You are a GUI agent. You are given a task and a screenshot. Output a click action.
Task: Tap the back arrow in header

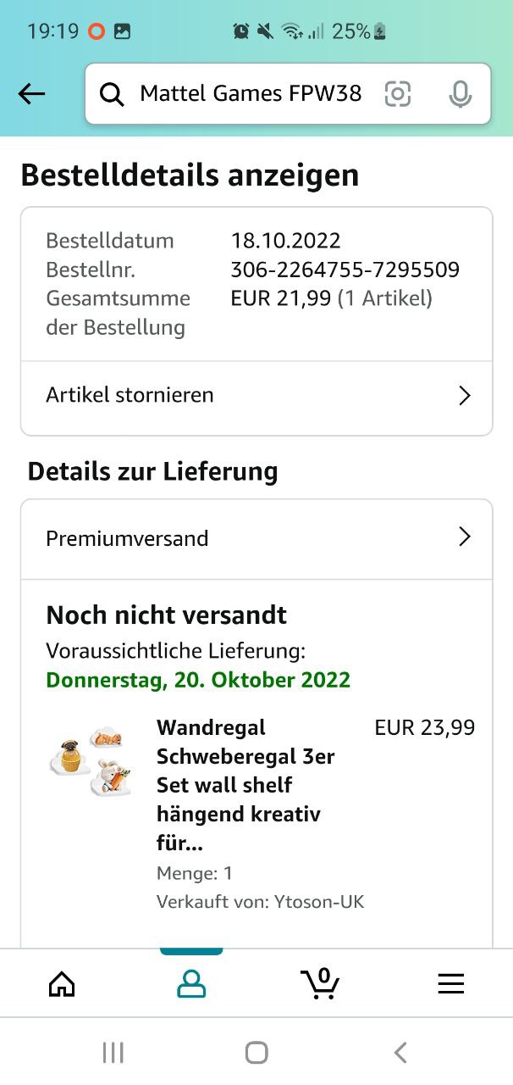pos(31,94)
